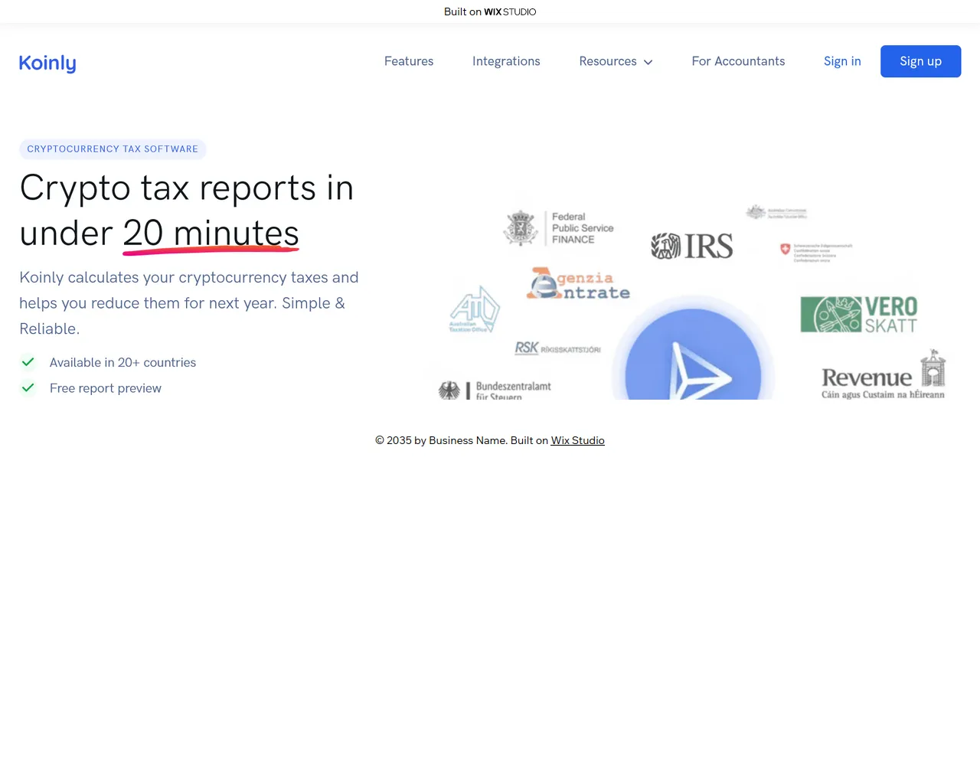Image resolution: width=980 pixels, height=784 pixels.
Task: Click the Cryptocurrency Tax Software badge
Action: point(113,149)
